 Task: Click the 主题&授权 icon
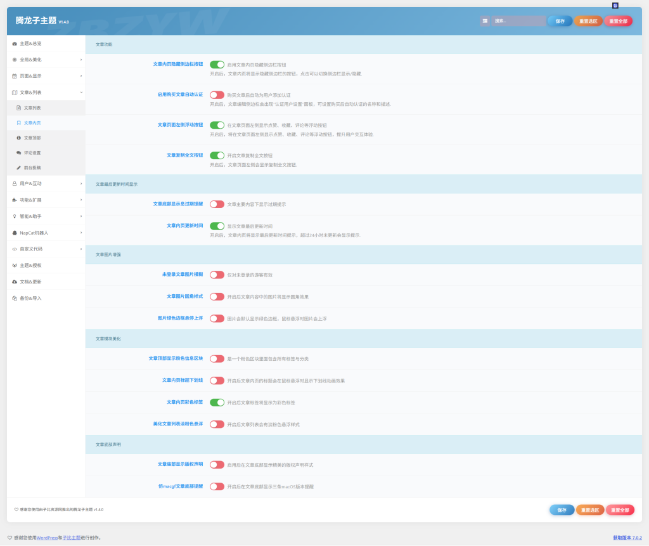(x=15, y=266)
